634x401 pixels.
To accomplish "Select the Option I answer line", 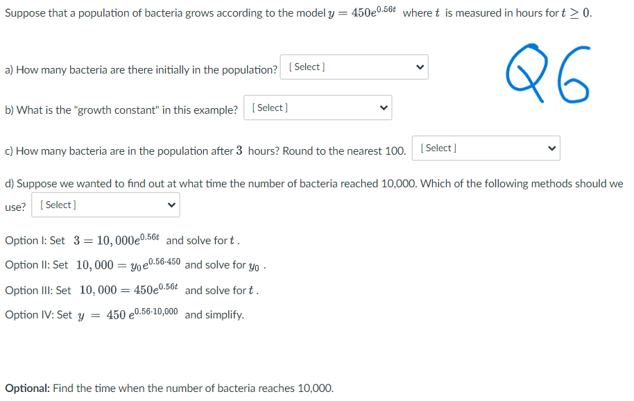I will (x=125, y=240).
